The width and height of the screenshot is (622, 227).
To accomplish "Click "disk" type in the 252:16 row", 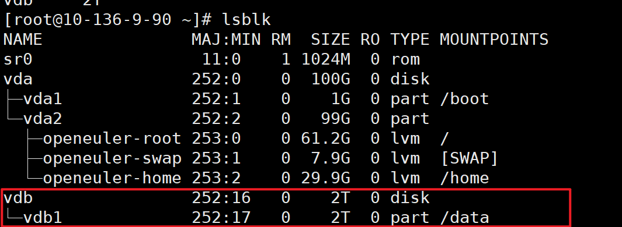I will [x=410, y=198].
